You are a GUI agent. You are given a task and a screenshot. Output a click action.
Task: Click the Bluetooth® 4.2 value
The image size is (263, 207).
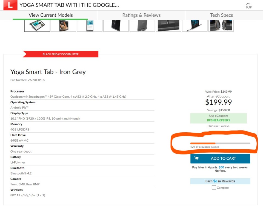point(21,173)
